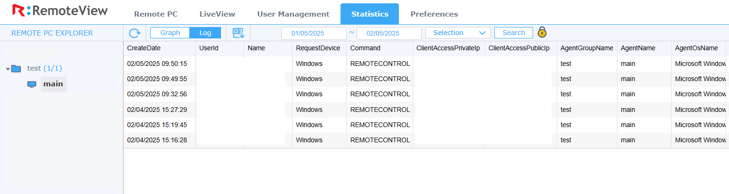Switch to Log view
The image size is (729, 194).
(x=205, y=33)
